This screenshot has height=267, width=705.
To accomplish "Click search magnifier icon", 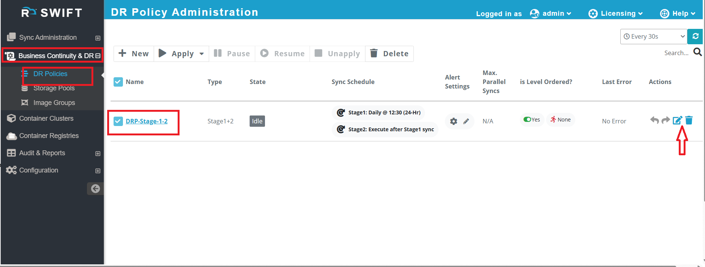I will pyautogui.click(x=697, y=52).
